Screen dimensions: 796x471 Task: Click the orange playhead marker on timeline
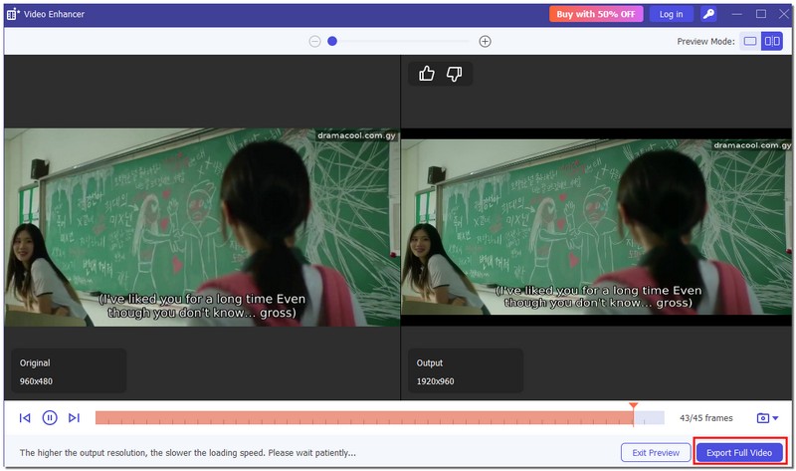633,407
